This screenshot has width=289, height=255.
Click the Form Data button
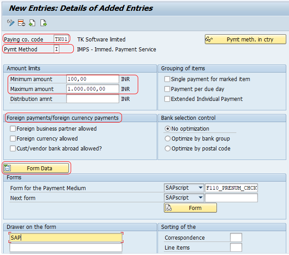[36, 168]
